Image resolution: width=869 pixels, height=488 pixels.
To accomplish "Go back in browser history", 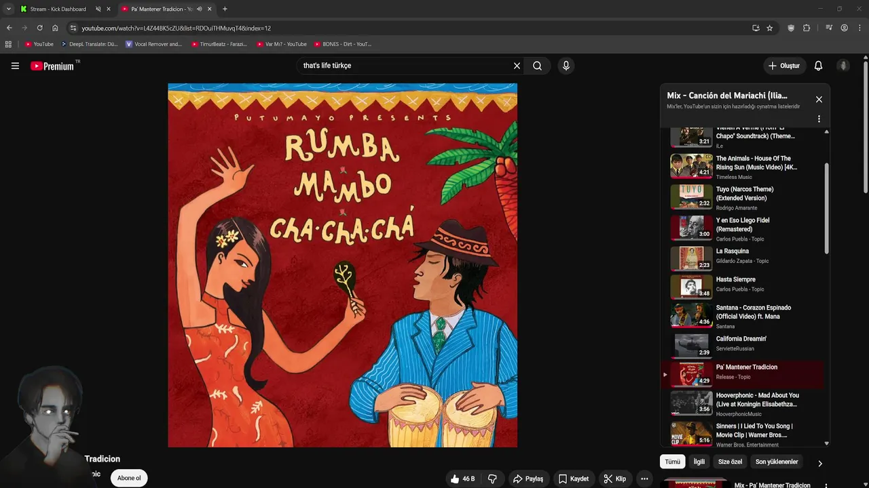I will (9, 28).
